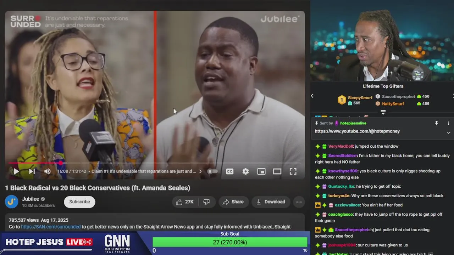Like the video with 27K
This screenshot has height=255, width=454.
(x=185, y=202)
